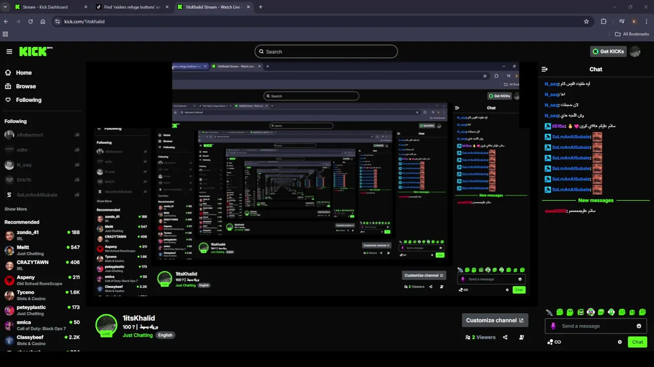
Task: Open recommended channel zondo_41
Action: tap(42, 235)
